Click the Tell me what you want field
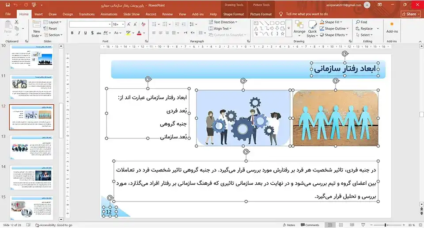The image size is (424, 228). tap(307, 14)
